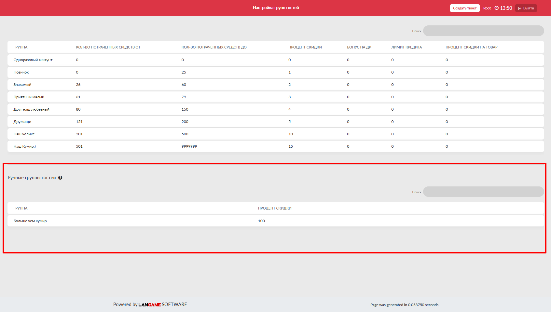This screenshot has width=551, height=312.
Task: Select the Новичок group row
Action: pos(276,72)
